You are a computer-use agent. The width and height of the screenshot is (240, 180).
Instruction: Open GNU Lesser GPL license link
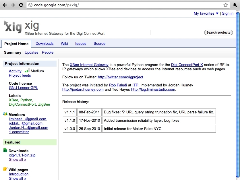23,88
